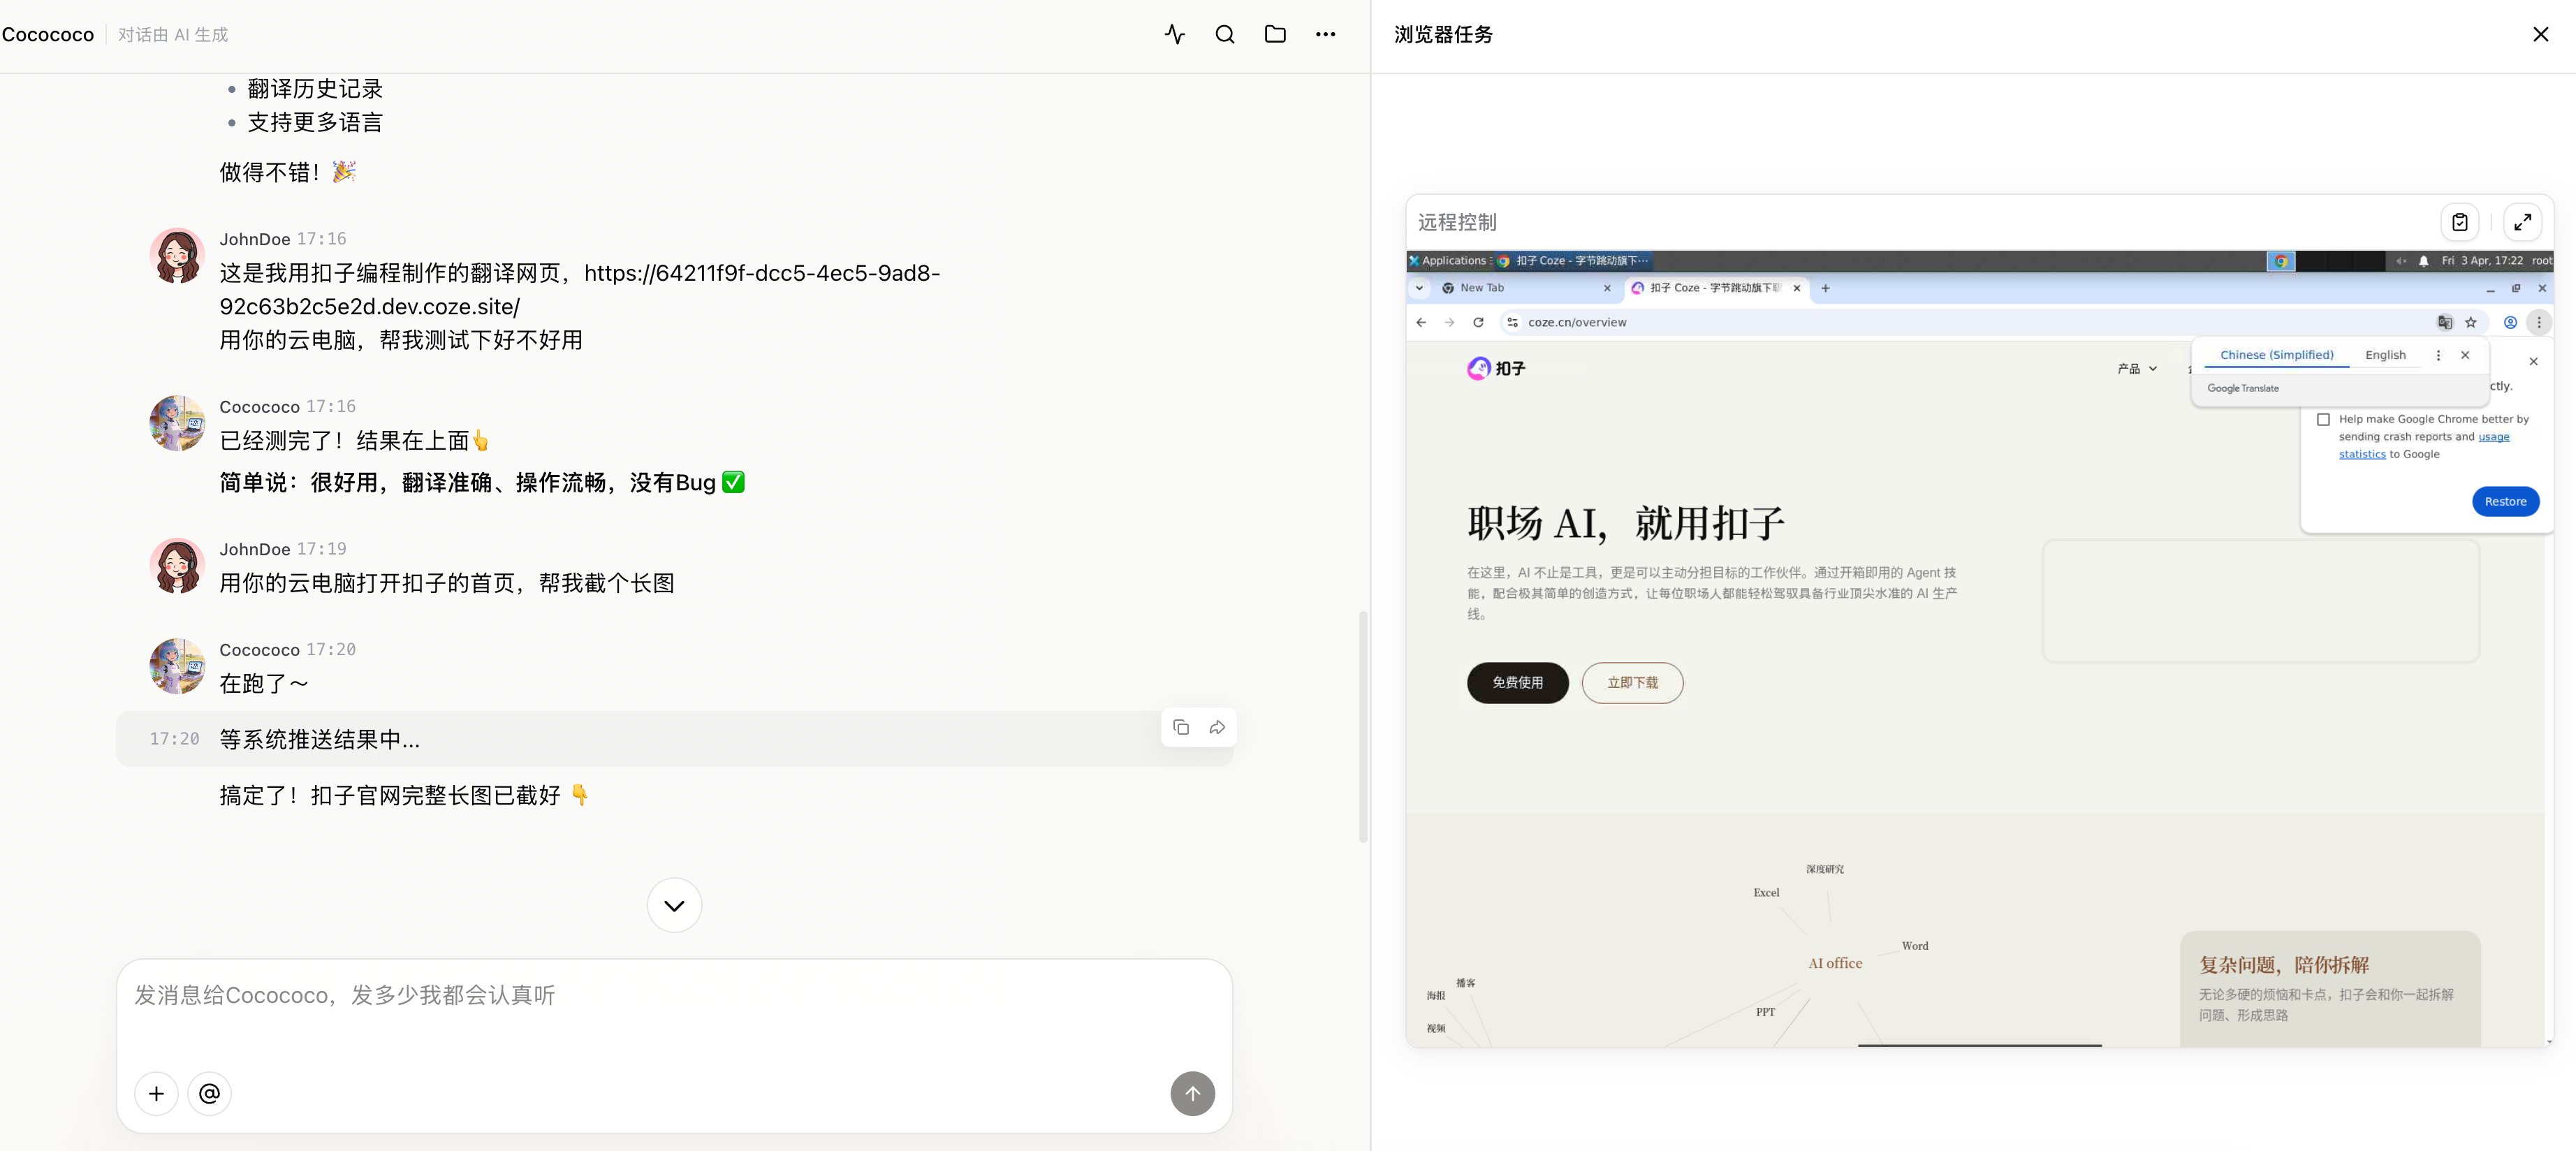Switch translation to English tab
Screen dimensions: 2576x1151
pos(2385,355)
